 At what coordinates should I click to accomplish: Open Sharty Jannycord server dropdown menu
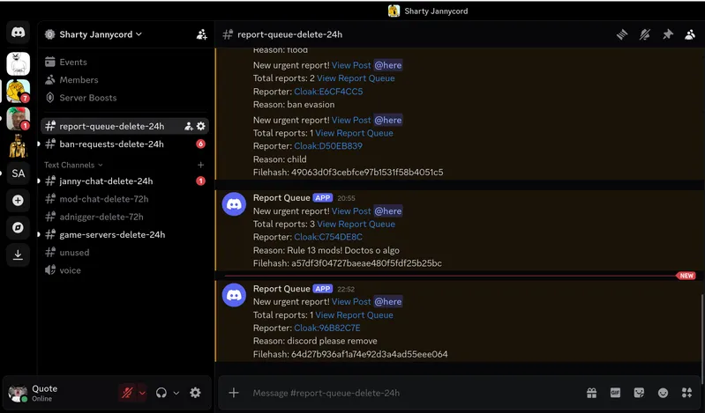coord(101,34)
